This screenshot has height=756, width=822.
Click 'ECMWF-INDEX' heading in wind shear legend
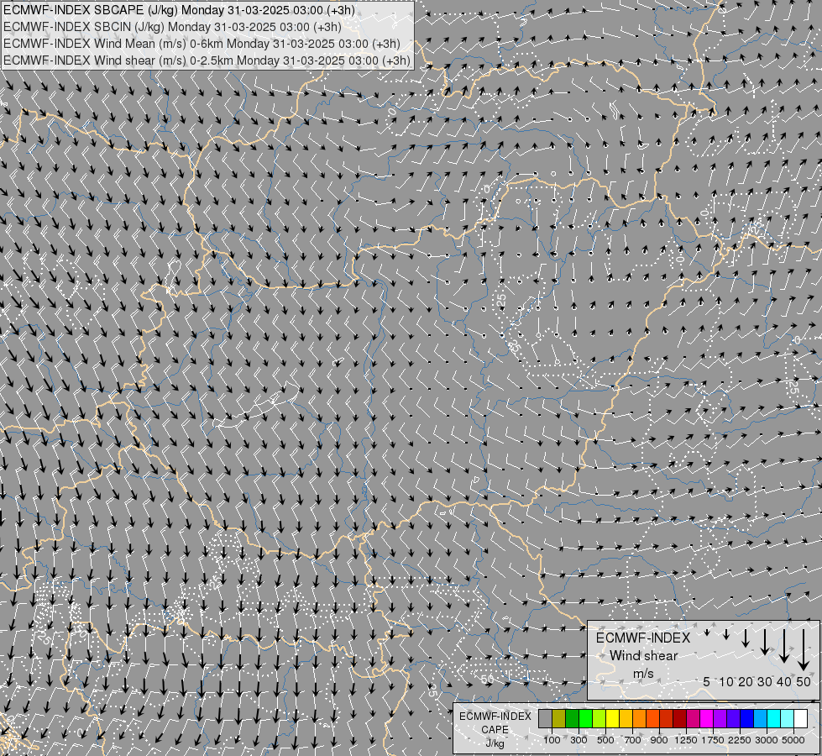[x=643, y=638]
